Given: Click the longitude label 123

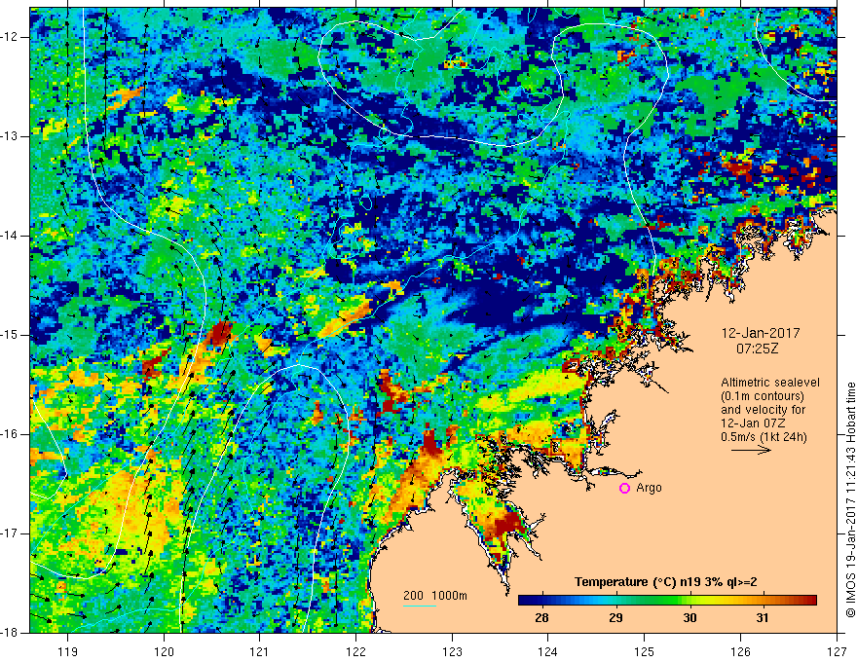Looking at the screenshot, I should click(452, 651).
